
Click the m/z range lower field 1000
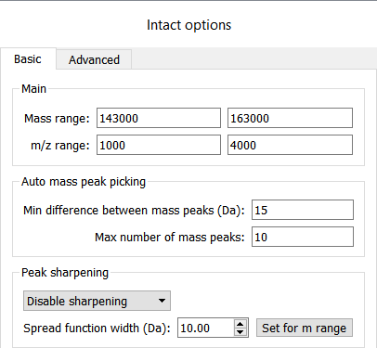point(159,145)
